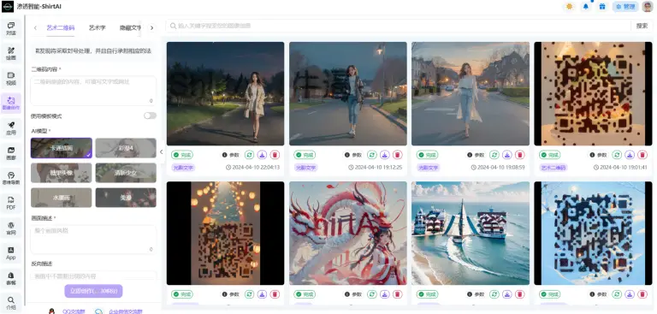Viewport: 657px width, 314px height.
Task: Download the image dated 19:12:25
Action: tap(385, 155)
